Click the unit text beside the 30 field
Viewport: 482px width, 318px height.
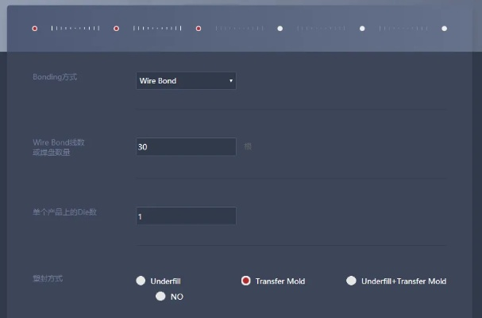[x=248, y=146]
